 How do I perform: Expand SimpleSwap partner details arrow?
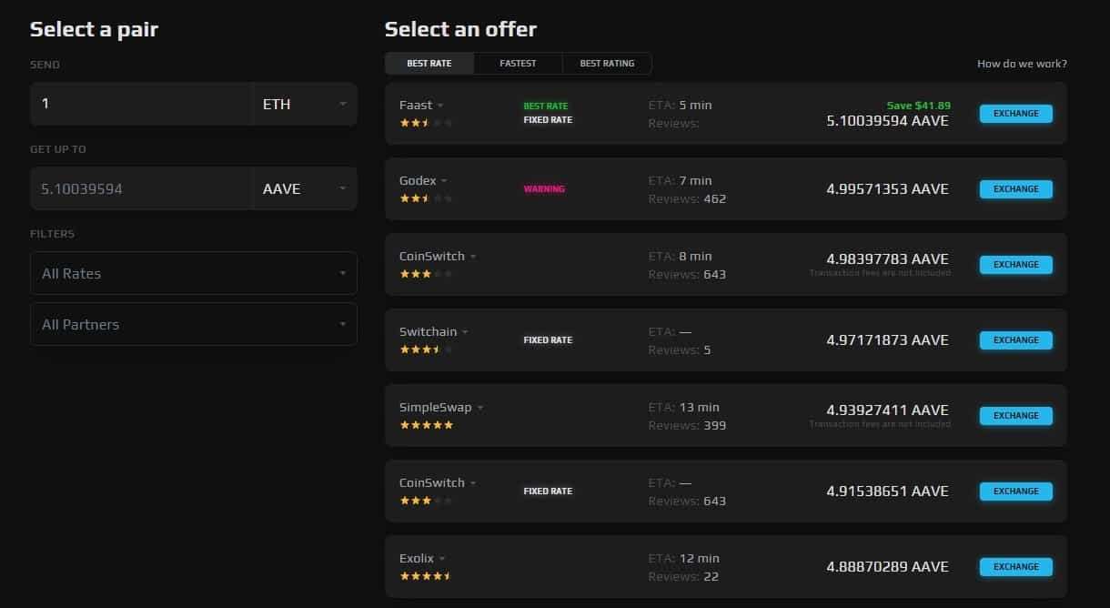point(480,408)
